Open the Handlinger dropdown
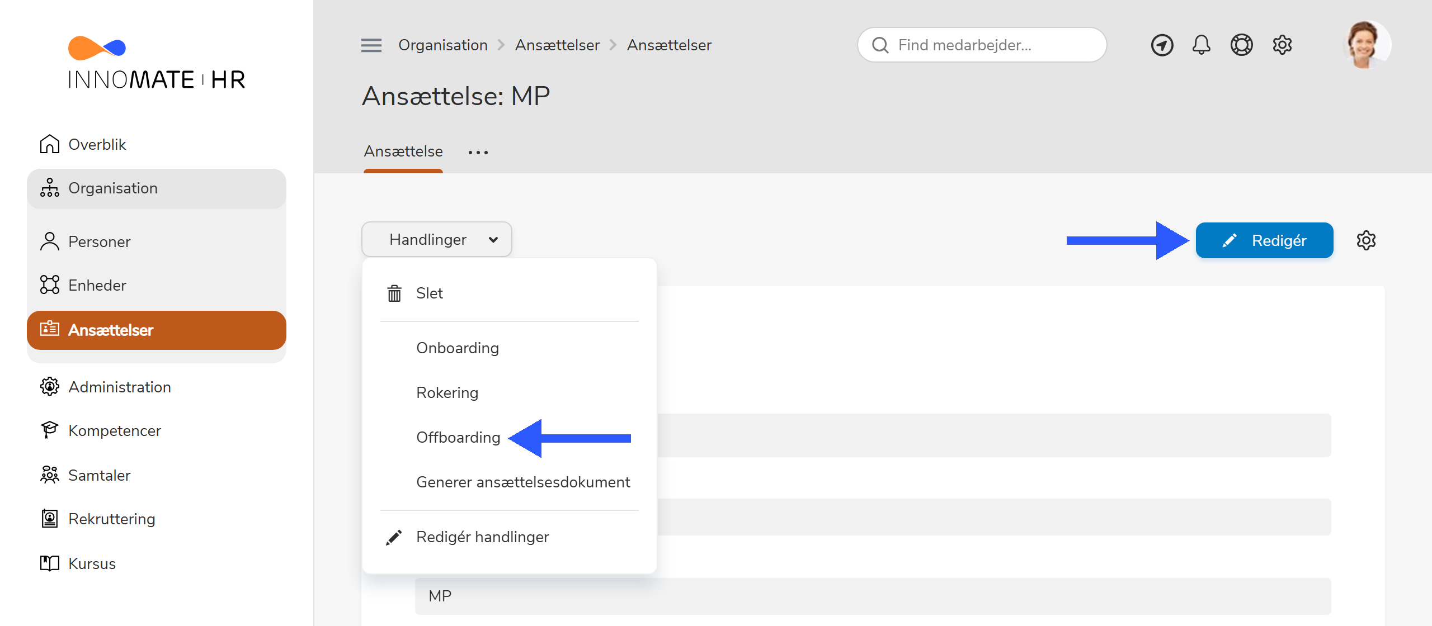 click(436, 239)
